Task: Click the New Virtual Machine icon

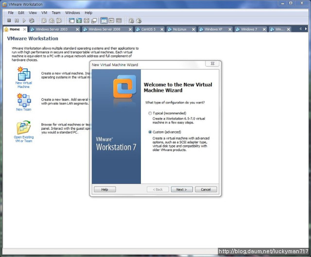Action: [24, 73]
